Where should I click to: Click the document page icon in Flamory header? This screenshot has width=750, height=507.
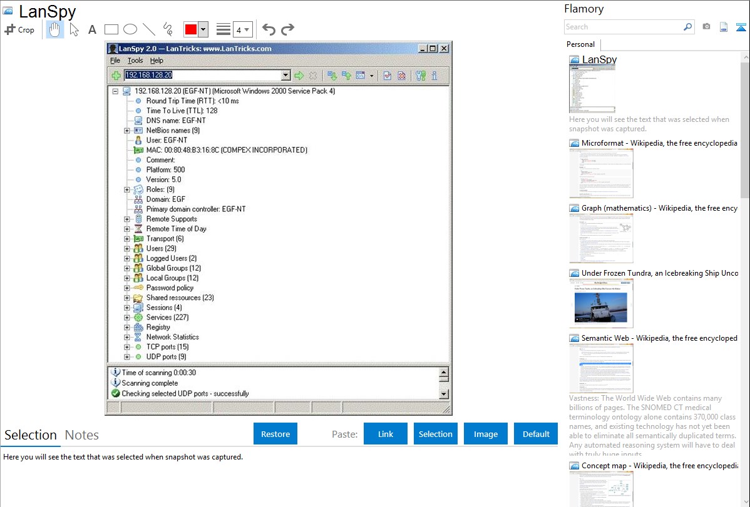click(x=724, y=27)
